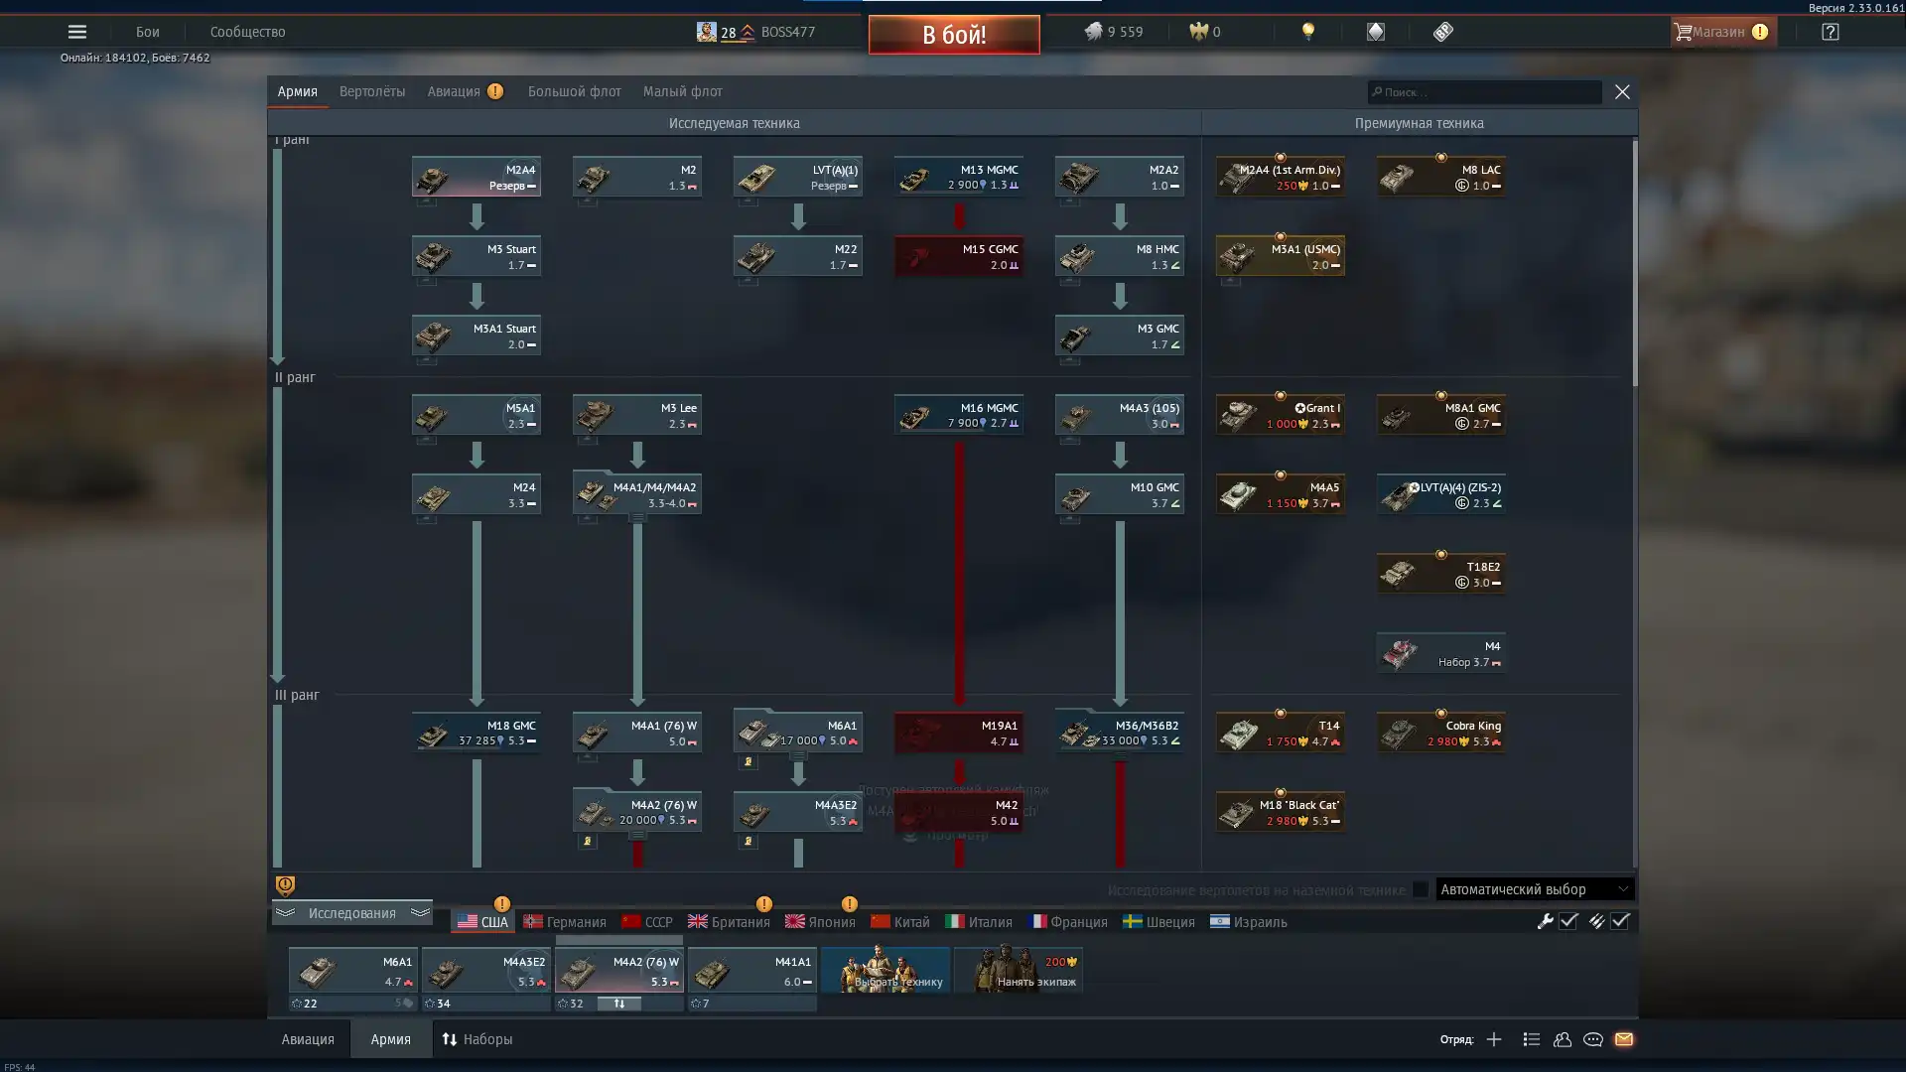Click Выбрать технику empty slot
The image size is (1906, 1072).
point(885,970)
